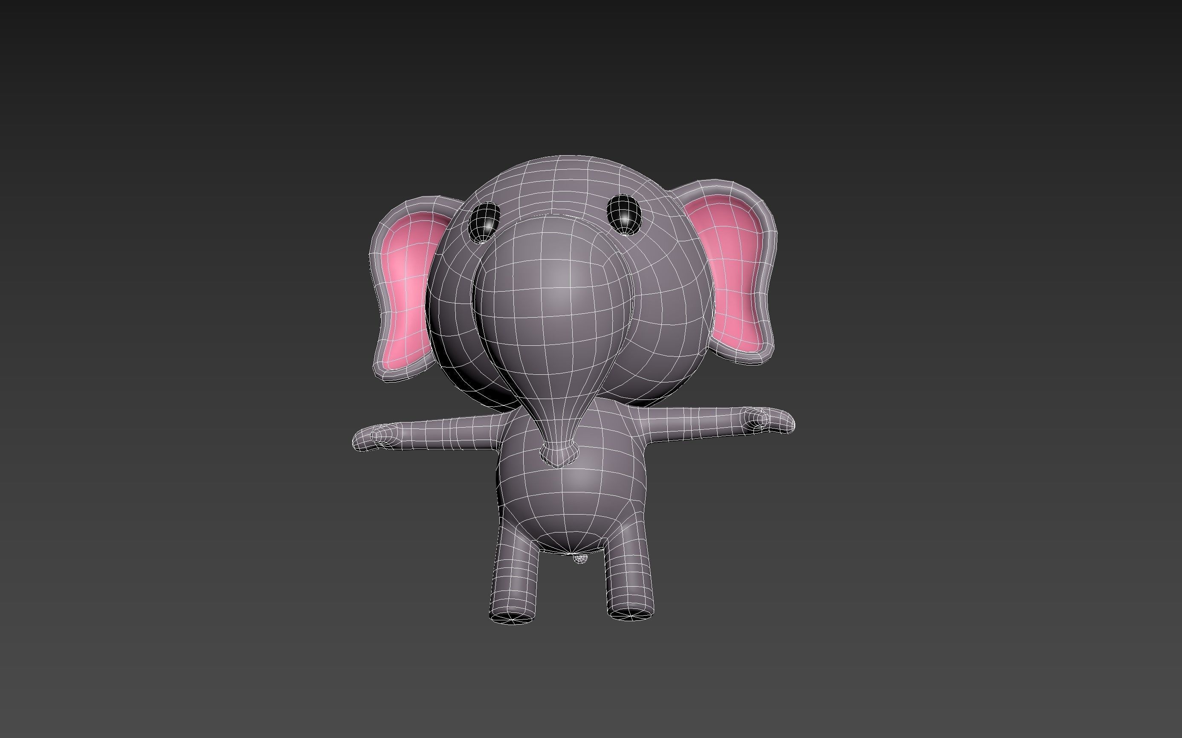Select the elephant's right black eye

[624, 215]
